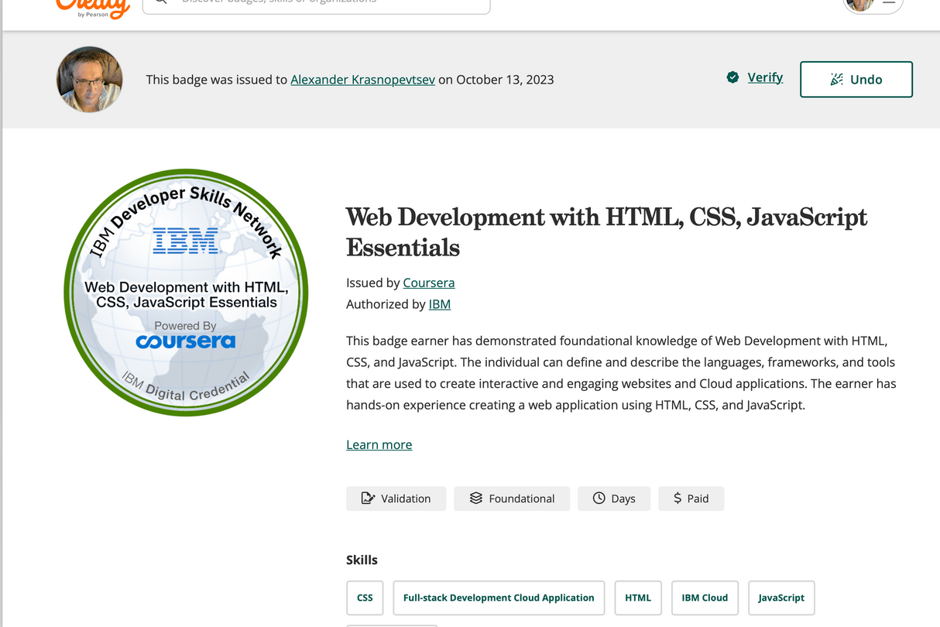Open the Coursera issuer link
This screenshot has width=940, height=627.
coord(429,283)
